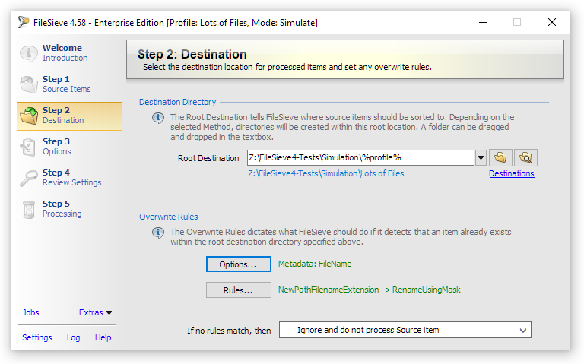Open the 'If no rules match' combo box
Image resolution: width=584 pixels, height=364 pixels.
(405, 330)
